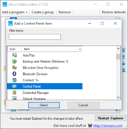Click the Add a Control Panel Item dialog icon
Viewport: 128px width, 129px height.
10,24
